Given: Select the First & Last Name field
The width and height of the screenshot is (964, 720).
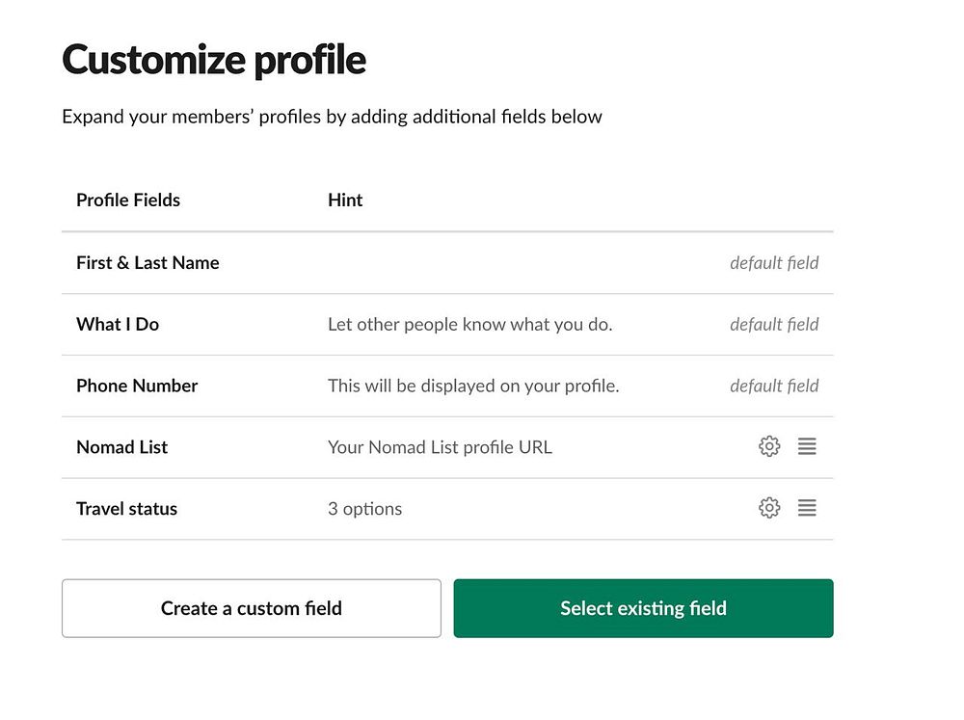Looking at the screenshot, I should tap(147, 263).
